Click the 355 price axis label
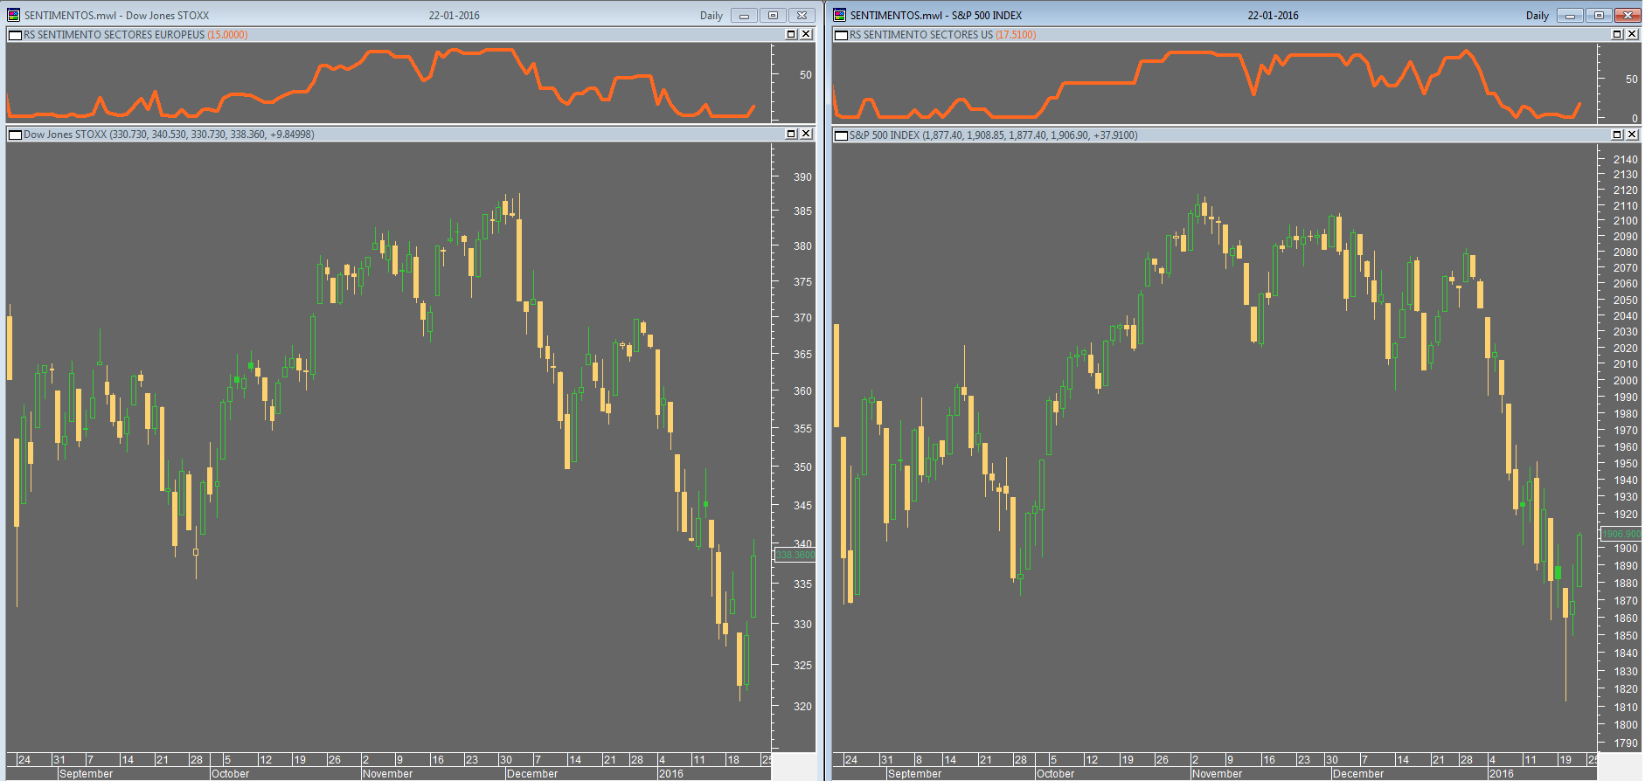The image size is (1652, 781). [802, 428]
